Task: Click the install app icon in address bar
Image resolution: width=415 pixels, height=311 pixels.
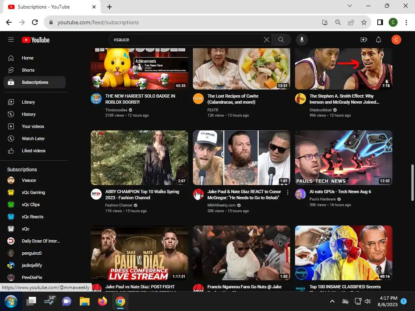Action: tap(325, 23)
